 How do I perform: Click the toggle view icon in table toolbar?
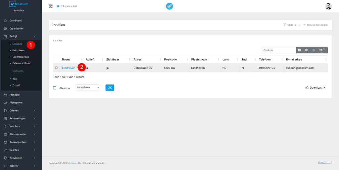(x=307, y=50)
